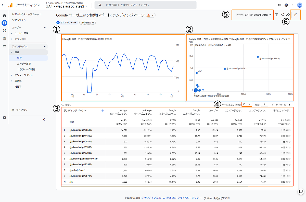The height and width of the screenshot is (202, 306).
Task: Open the プライバシー ポリシー footer link
Action: pos(189,198)
